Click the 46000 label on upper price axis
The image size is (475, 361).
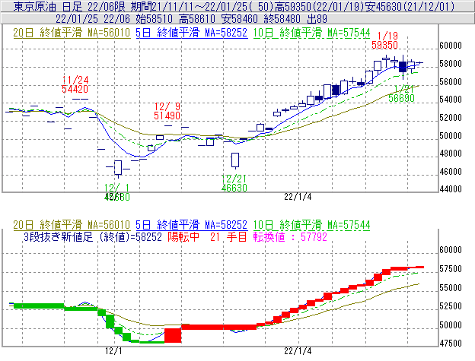pos(451,172)
